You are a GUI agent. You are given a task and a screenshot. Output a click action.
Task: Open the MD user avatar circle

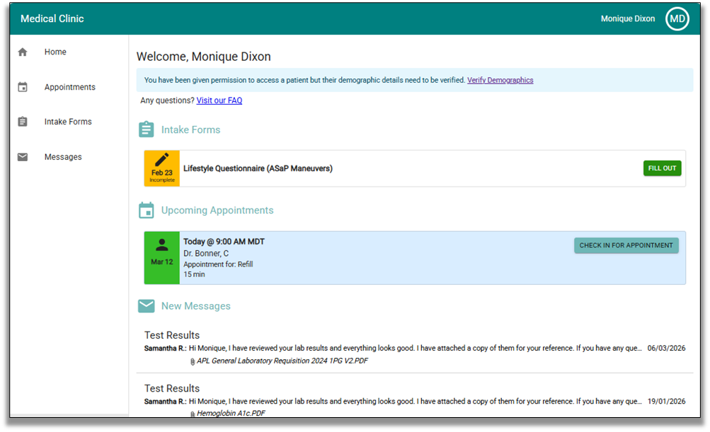click(x=677, y=19)
